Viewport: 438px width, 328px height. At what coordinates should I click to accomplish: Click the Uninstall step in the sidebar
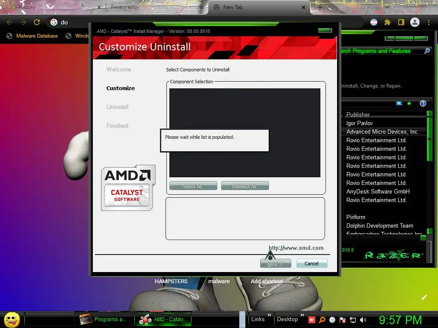(117, 107)
